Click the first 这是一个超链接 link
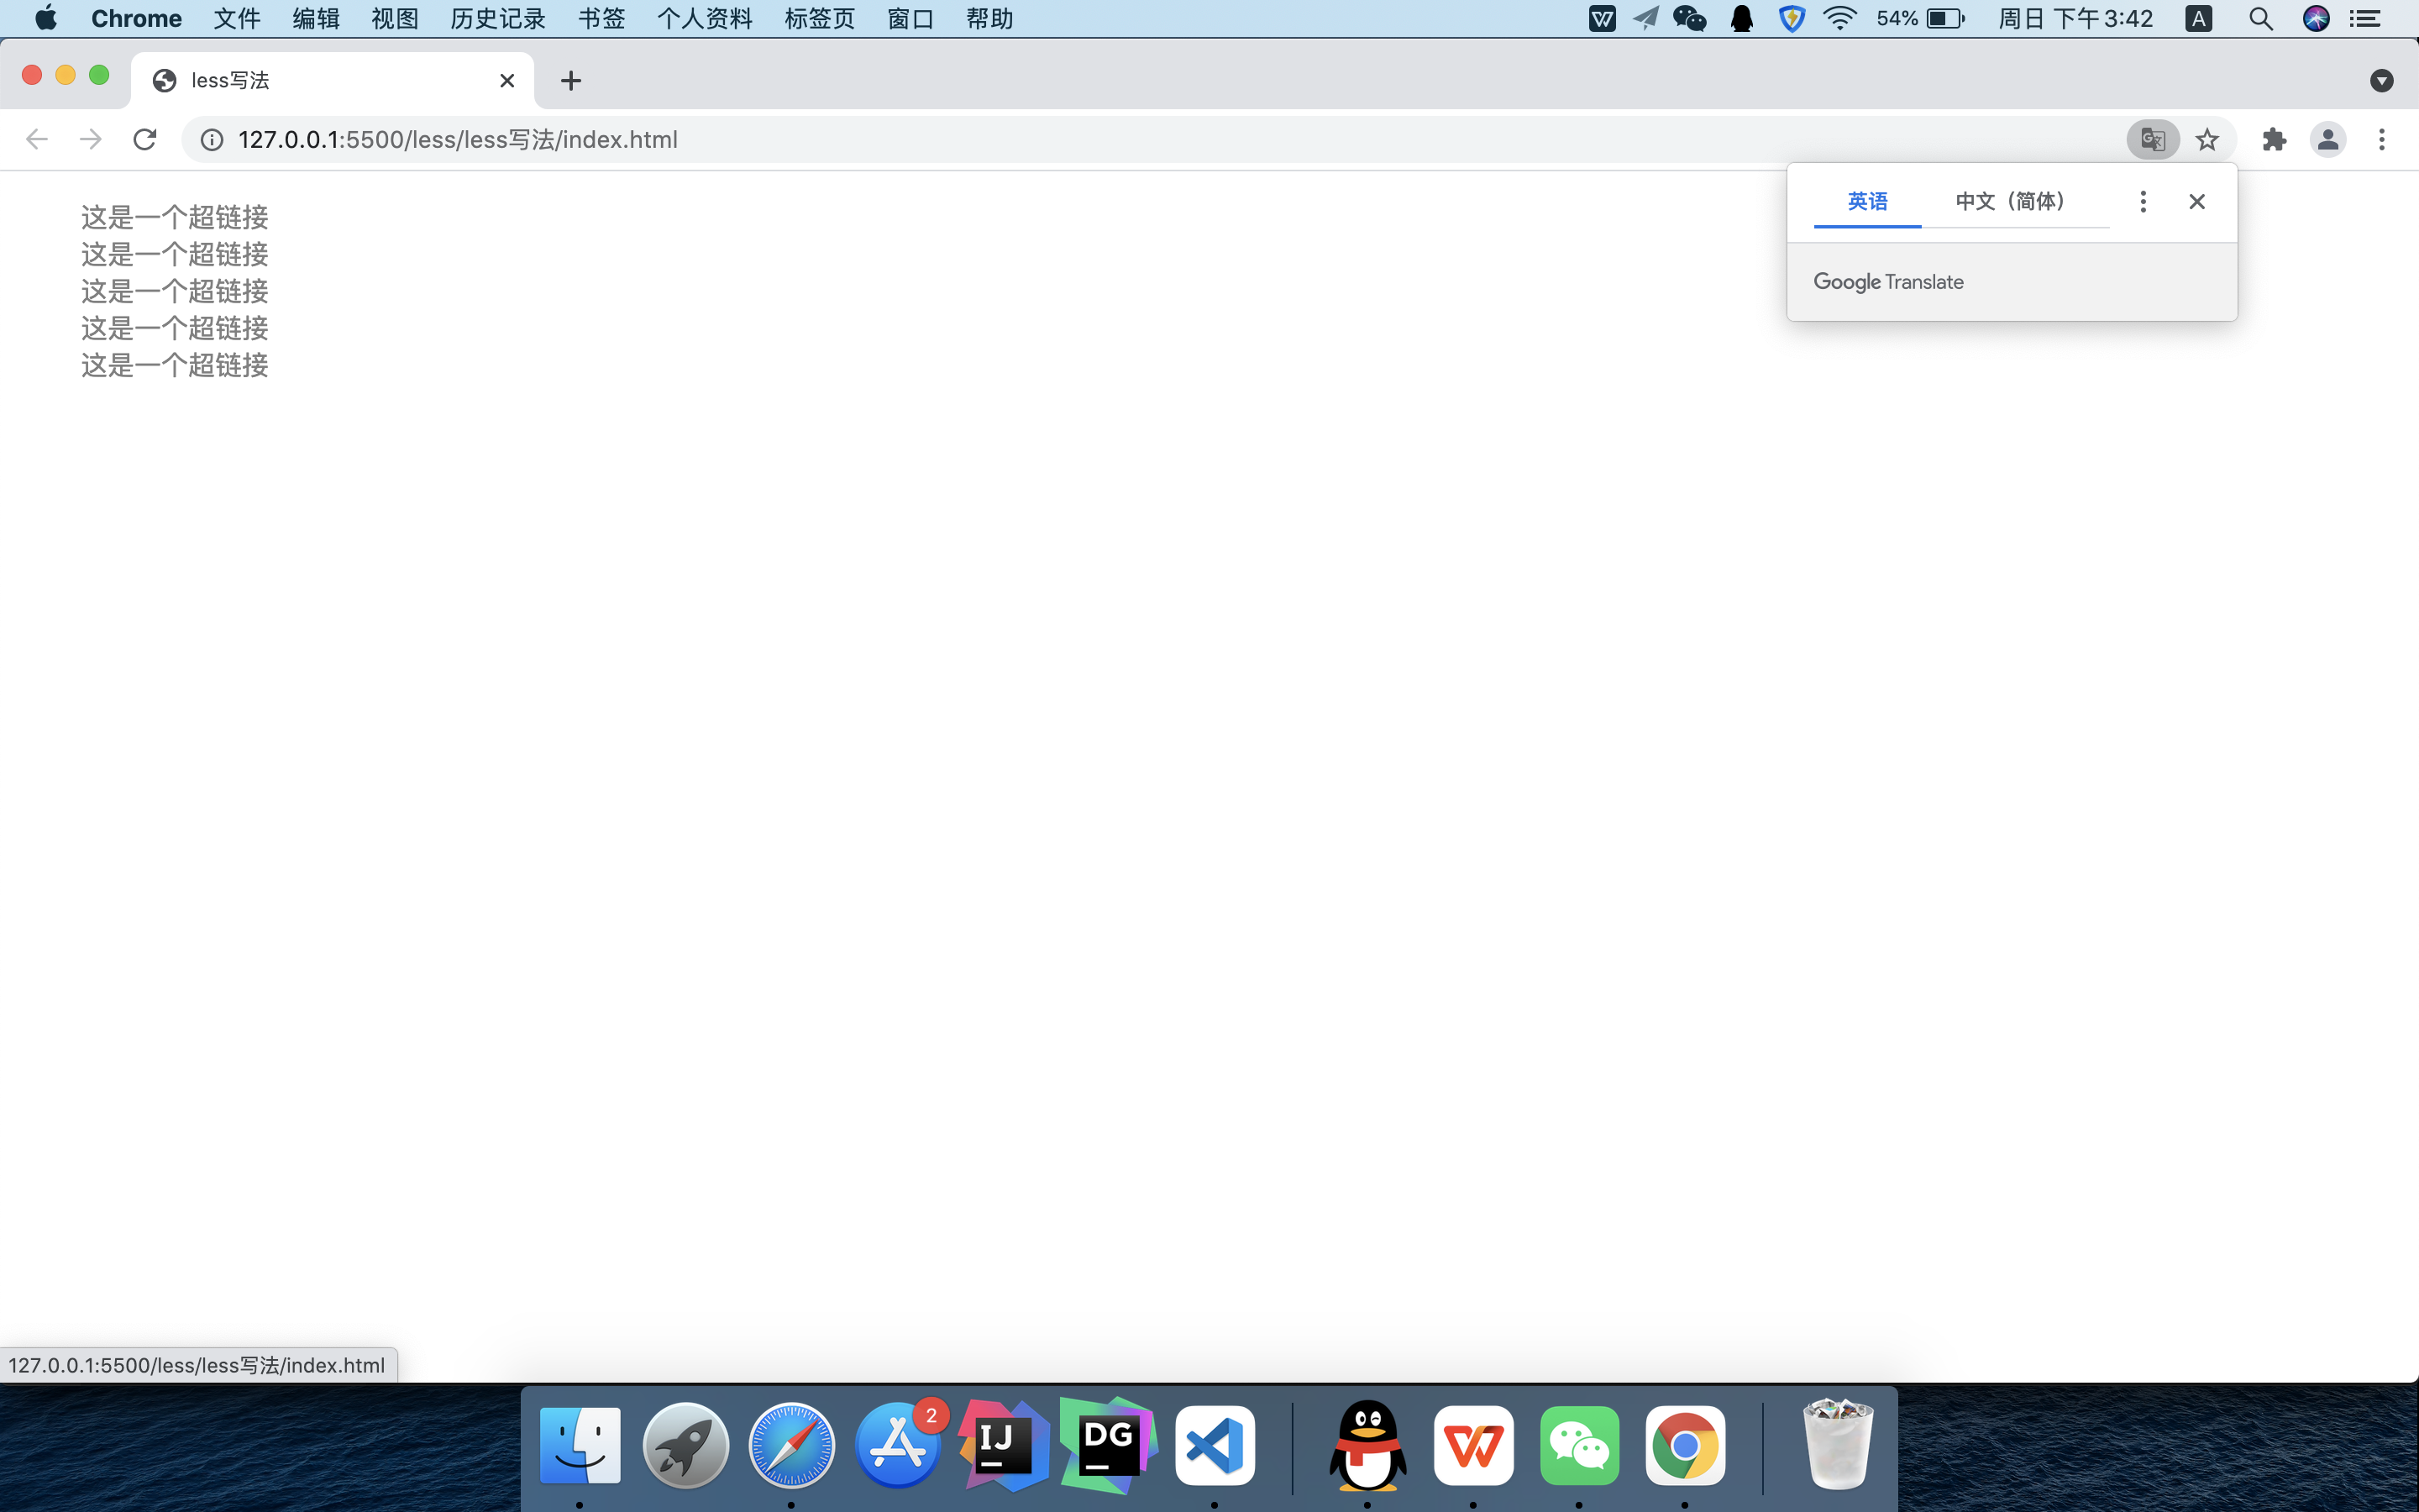The width and height of the screenshot is (2419, 1512). [174, 217]
